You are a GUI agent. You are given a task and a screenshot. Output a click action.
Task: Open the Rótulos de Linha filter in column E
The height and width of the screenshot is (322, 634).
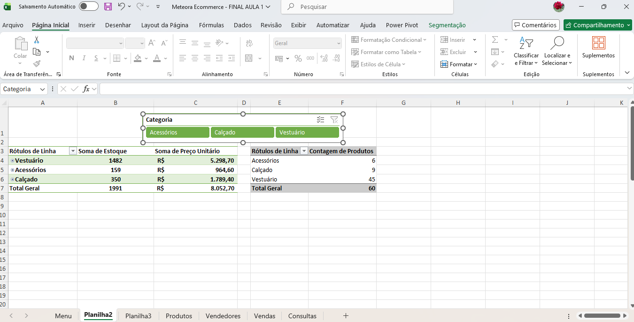coord(304,151)
